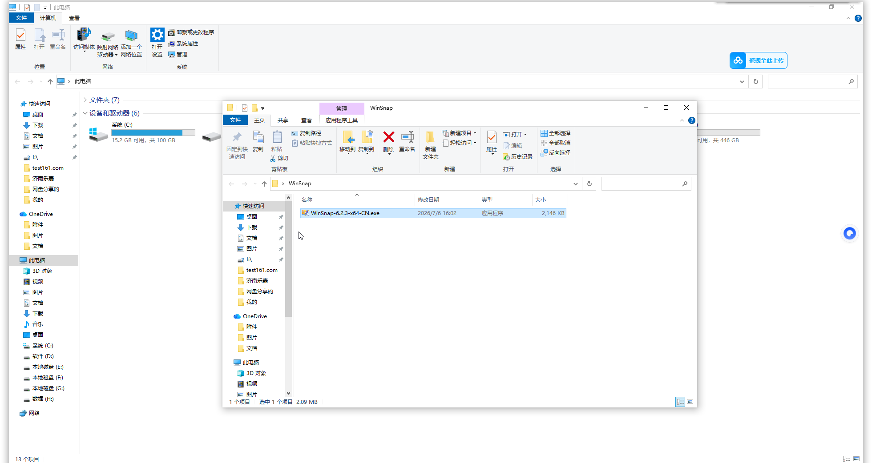Open Easy access (轻松访问) dropdown in WinSnap
The image size is (872, 463).
(459, 143)
